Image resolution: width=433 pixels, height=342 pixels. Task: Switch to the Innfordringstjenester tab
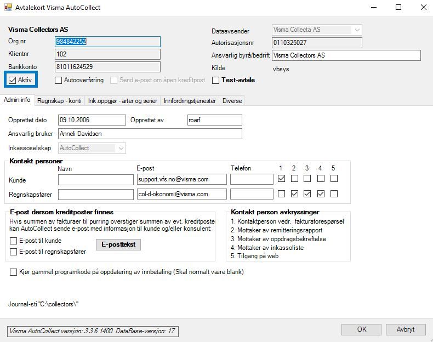[190, 101]
